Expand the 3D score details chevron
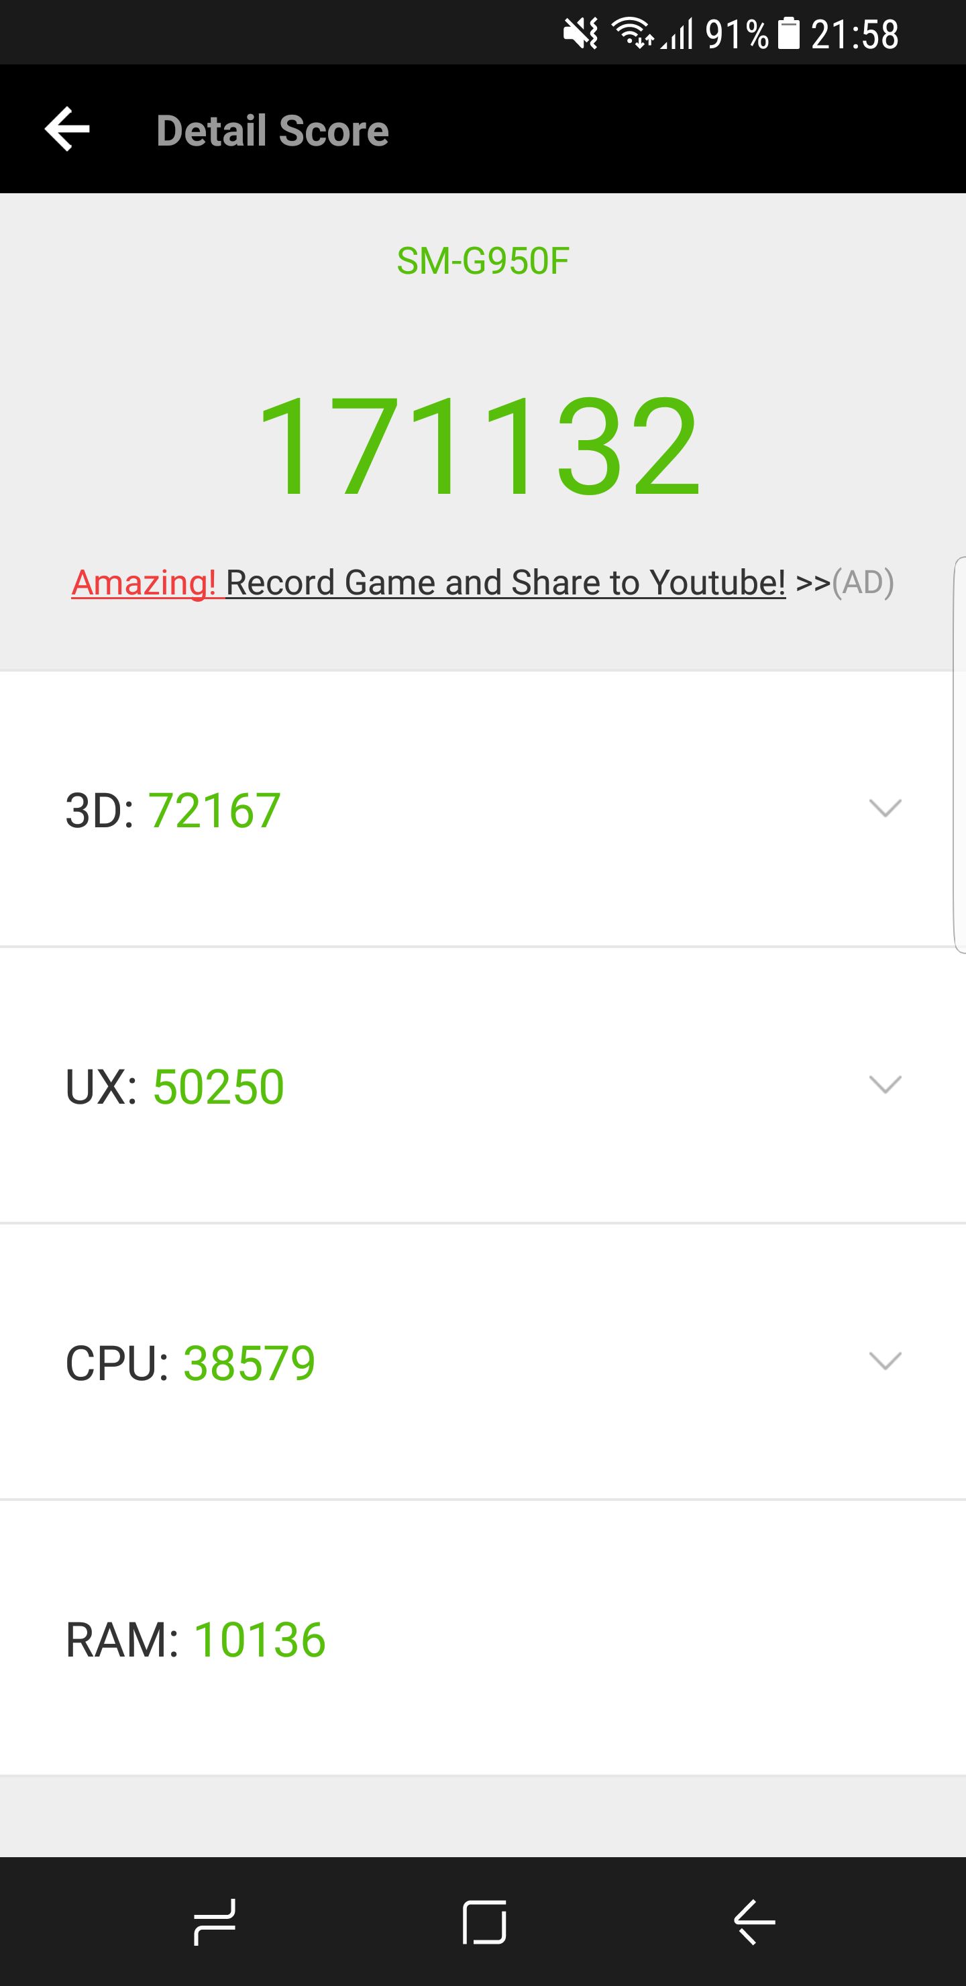This screenshot has width=966, height=1986. pos(884,808)
